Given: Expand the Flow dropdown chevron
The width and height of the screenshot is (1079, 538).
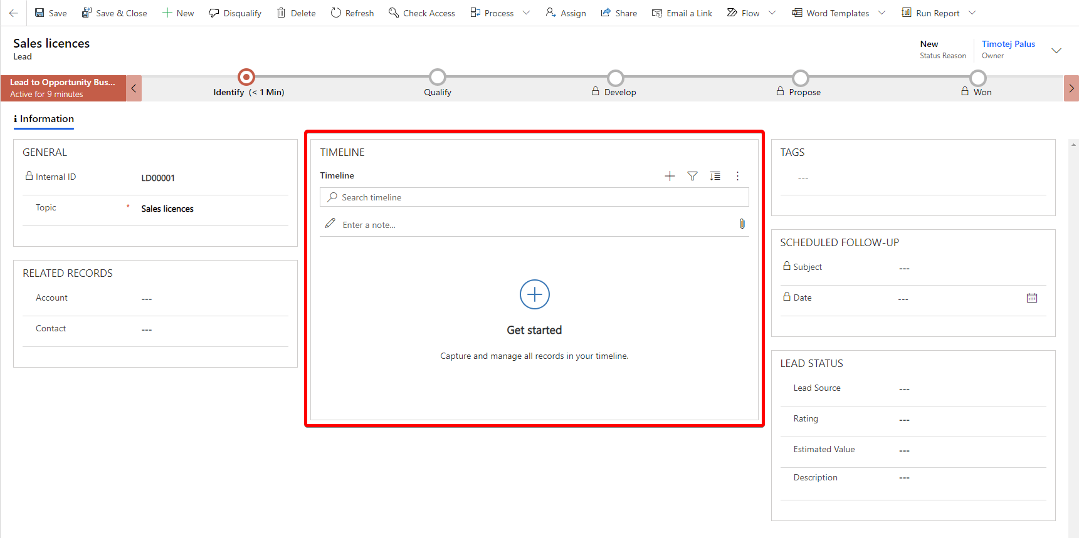Looking at the screenshot, I should (772, 13).
